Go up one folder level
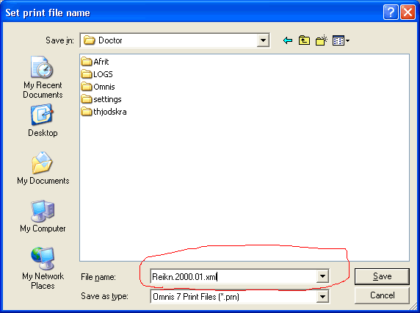 point(304,40)
